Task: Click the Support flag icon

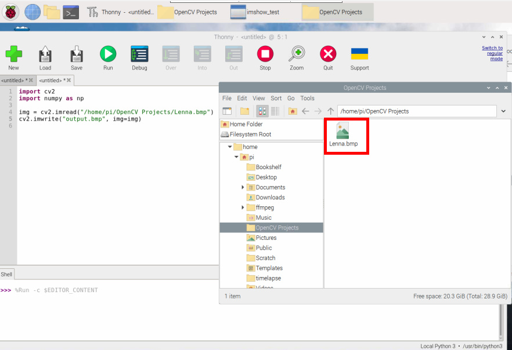Action: click(359, 54)
